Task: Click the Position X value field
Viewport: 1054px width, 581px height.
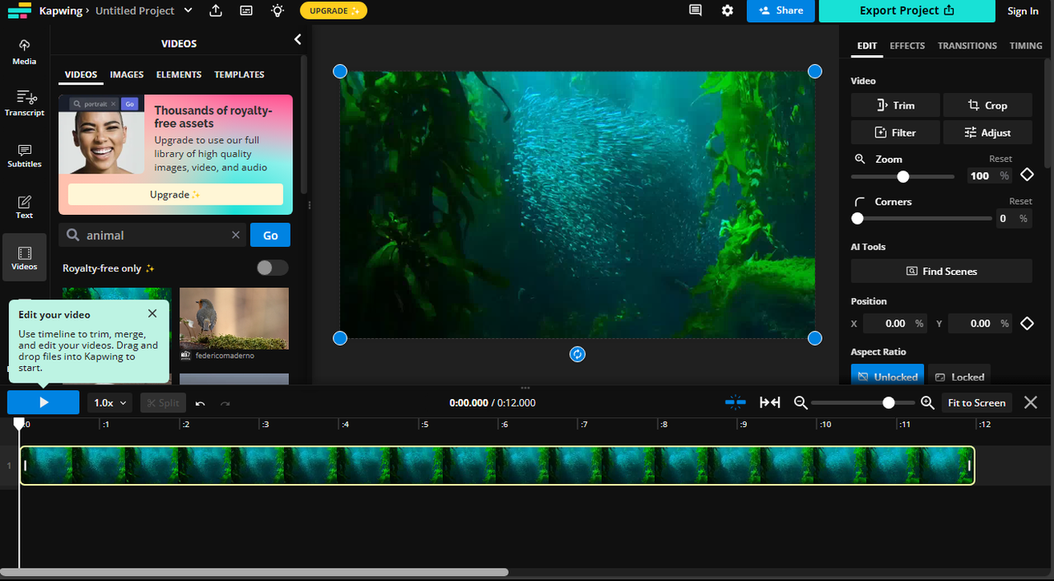Action: coord(895,323)
